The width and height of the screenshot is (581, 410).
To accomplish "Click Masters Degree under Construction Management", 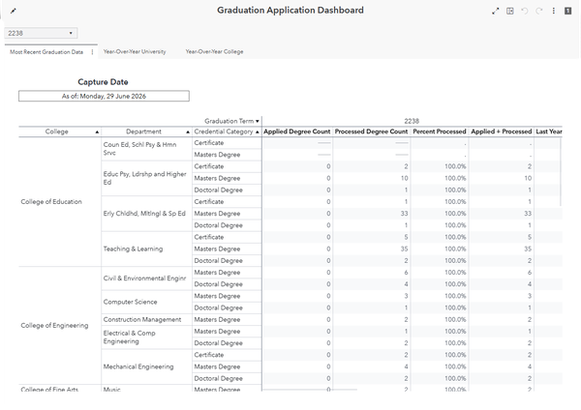I will coord(217,320).
